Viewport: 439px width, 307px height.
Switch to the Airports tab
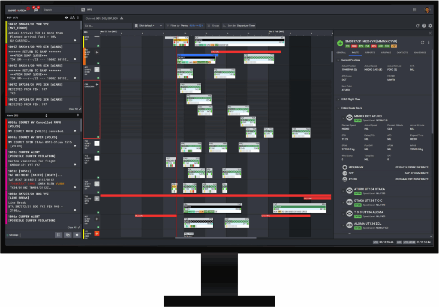(369, 52)
